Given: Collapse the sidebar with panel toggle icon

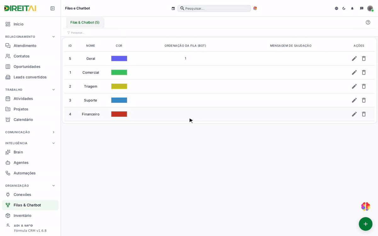Looking at the screenshot, I should click(53, 8).
